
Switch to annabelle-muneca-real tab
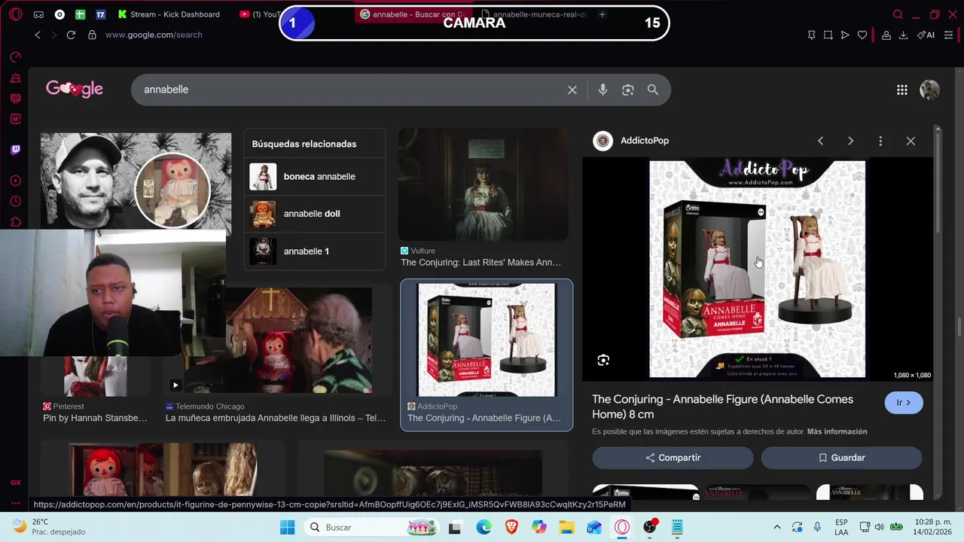(x=536, y=14)
